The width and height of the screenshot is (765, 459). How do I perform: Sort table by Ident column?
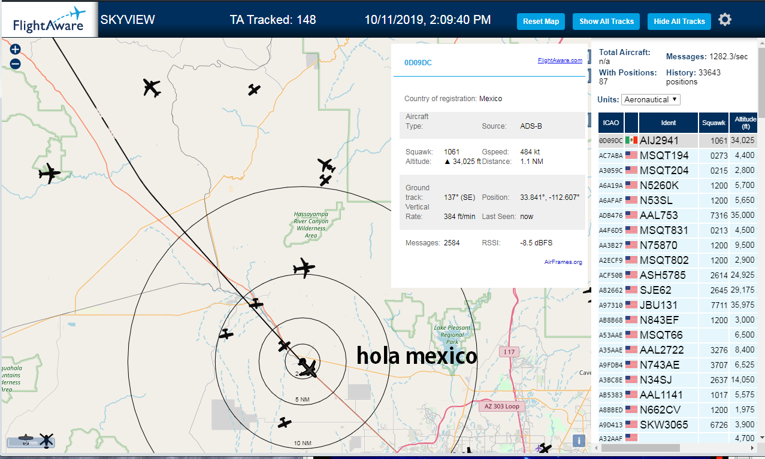(x=669, y=123)
